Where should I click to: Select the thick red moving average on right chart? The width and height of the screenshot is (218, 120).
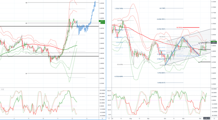[x=139, y=34]
